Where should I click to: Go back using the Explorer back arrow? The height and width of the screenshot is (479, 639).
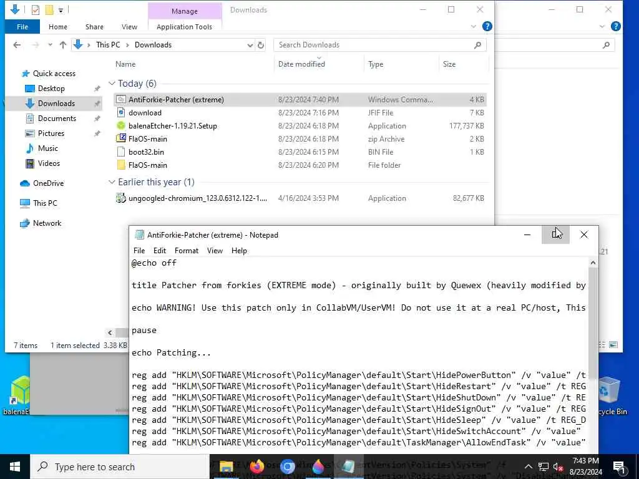click(x=17, y=45)
